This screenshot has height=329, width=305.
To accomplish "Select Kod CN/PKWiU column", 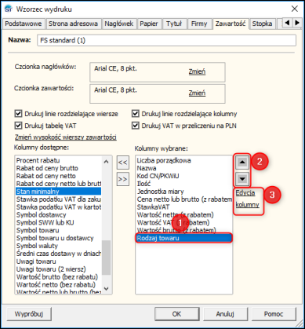I will click(x=183, y=176).
